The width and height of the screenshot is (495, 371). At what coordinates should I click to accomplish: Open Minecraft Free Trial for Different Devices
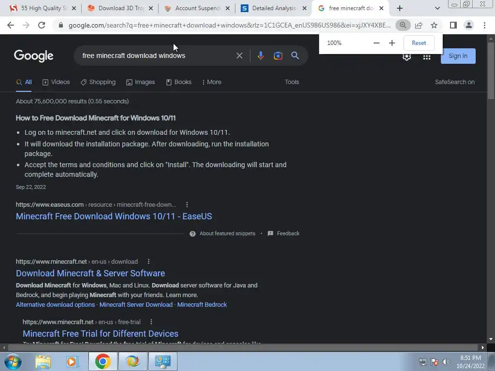coord(101,333)
